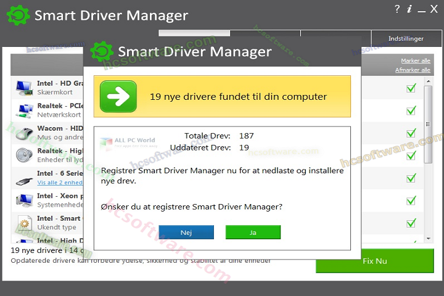Select the Skærmkort row text
Viewport: 444px width, 296px height.
click(x=55, y=92)
